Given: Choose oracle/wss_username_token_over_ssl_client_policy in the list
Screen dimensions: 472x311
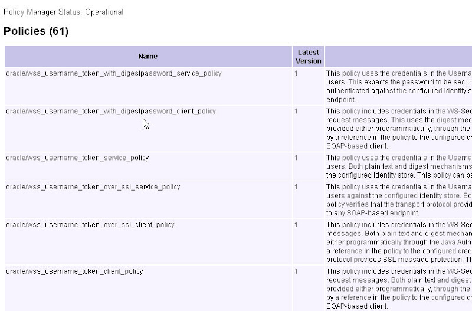Looking at the screenshot, I should pyautogui.click(x=90, y=225).
